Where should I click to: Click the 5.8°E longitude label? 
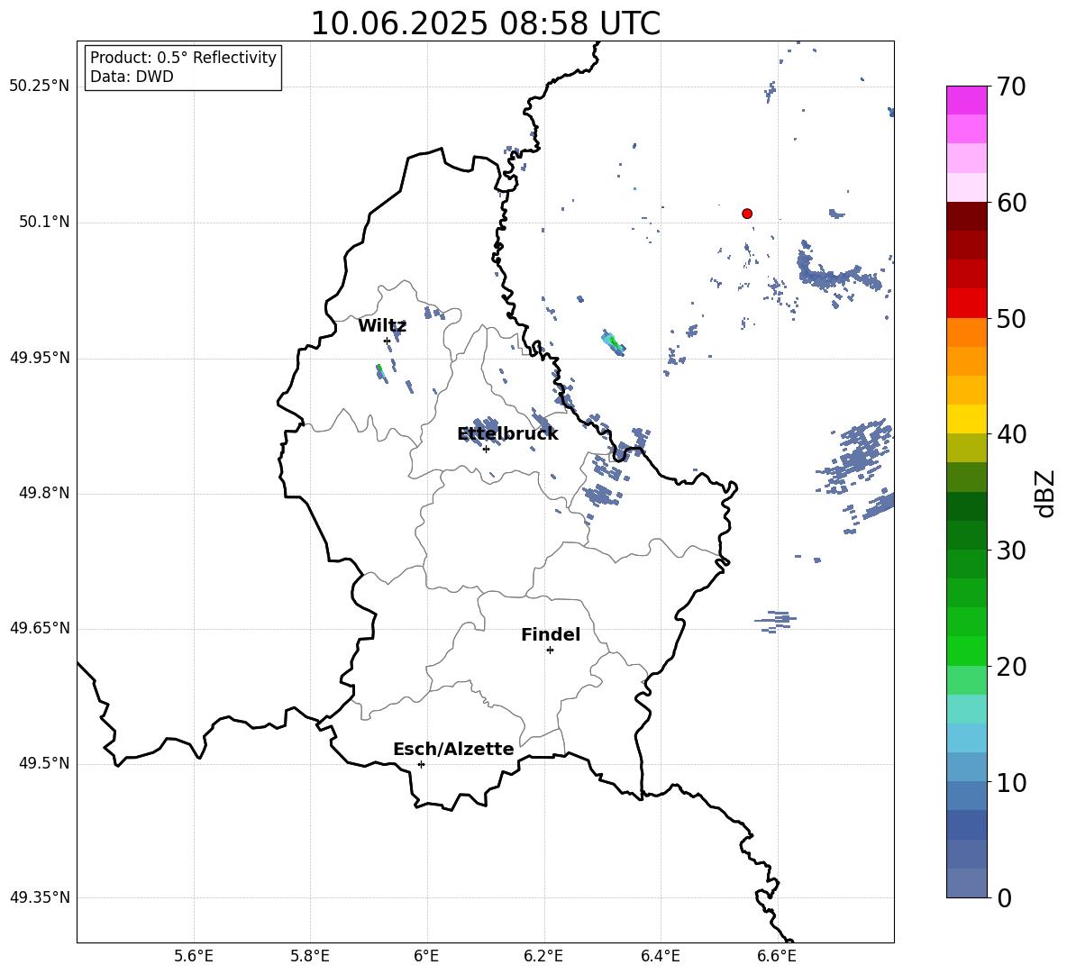point(310,956)
